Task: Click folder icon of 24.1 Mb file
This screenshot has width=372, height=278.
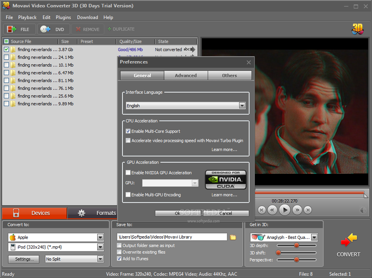Action: (13, 57)
